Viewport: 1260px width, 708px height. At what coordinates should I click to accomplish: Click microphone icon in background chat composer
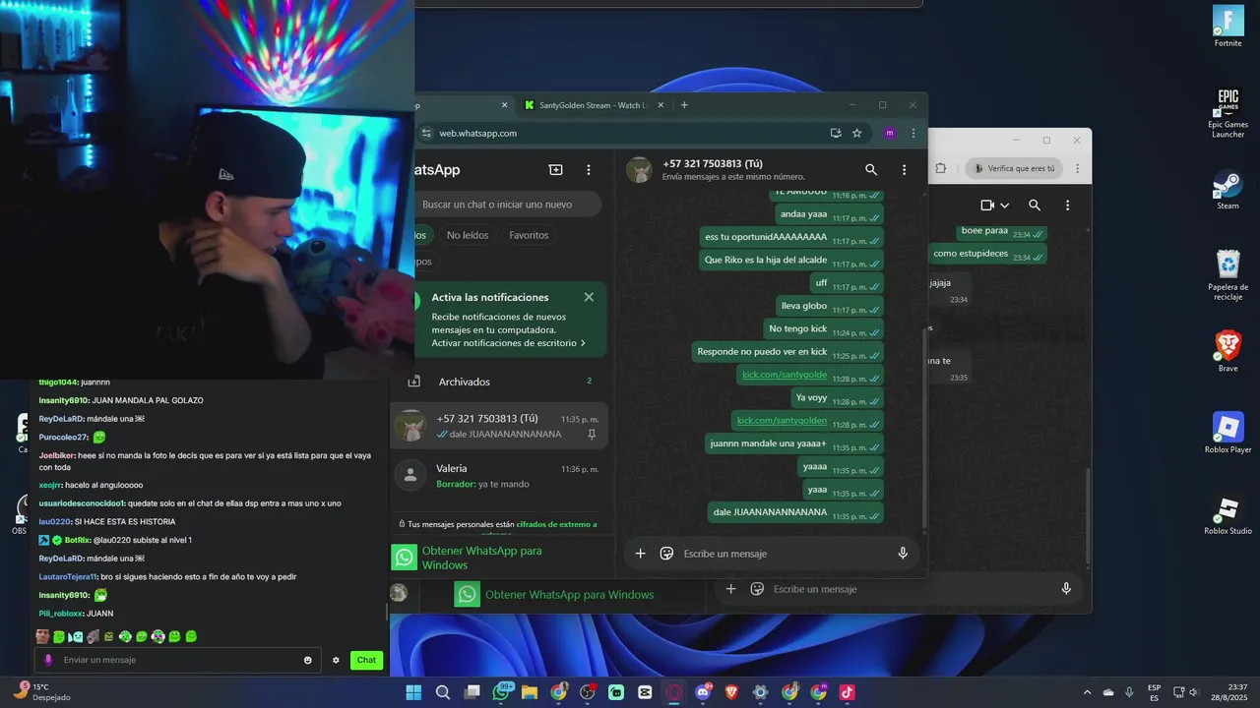(x=1066, y=589)
